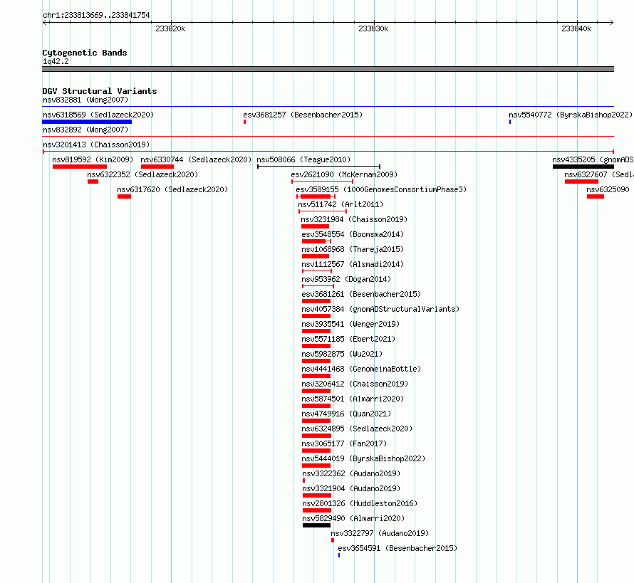Select nsv3322362 (Audano2019) label
634x583 pixels.
coord(351,473)
